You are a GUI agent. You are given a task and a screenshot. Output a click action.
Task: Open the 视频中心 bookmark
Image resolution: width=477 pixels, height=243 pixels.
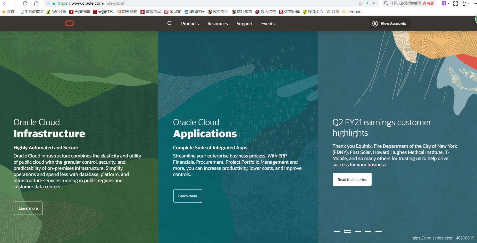click(313, 12)
